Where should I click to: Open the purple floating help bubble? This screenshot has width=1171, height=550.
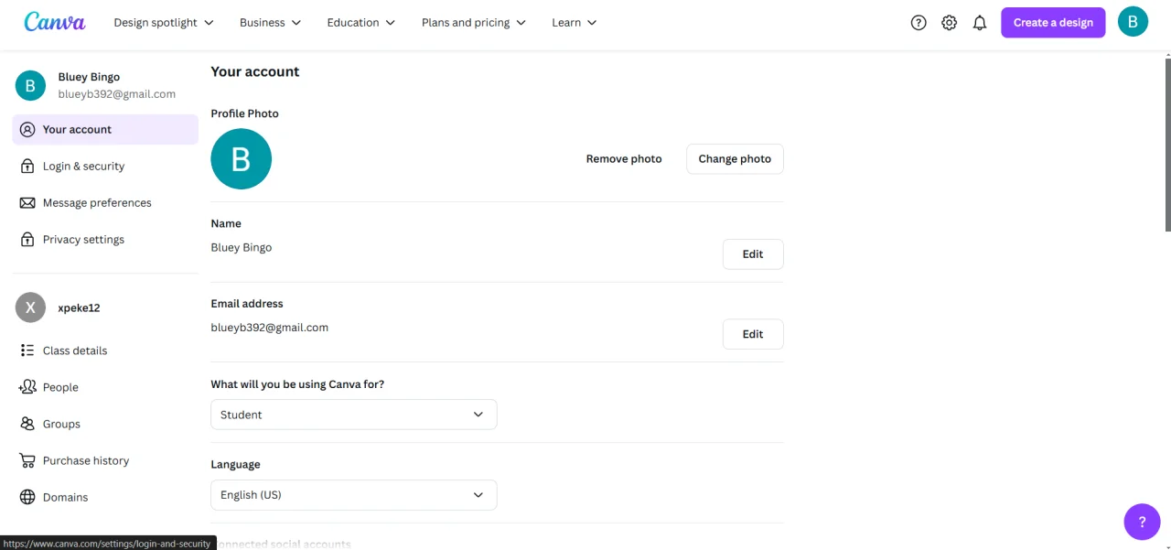pyautogui.click(x=1142, y=523)
